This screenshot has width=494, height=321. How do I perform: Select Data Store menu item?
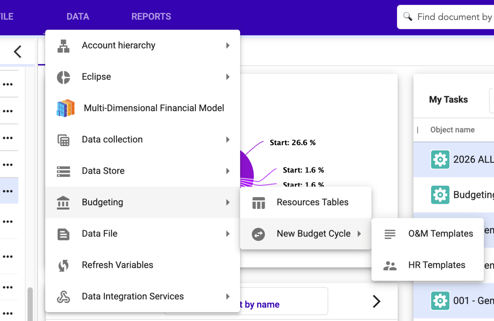coord(143,171)
